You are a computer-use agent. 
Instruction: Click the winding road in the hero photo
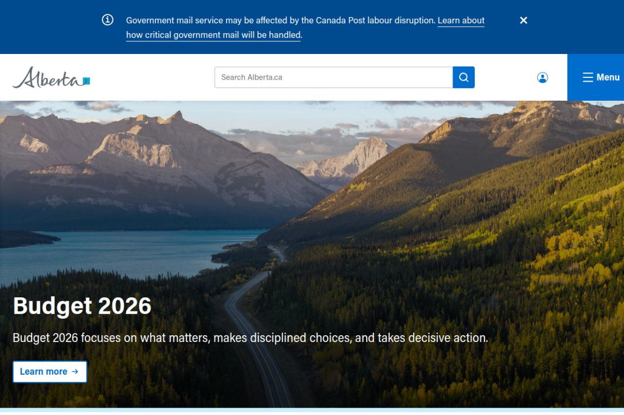(x=258, y=331)
